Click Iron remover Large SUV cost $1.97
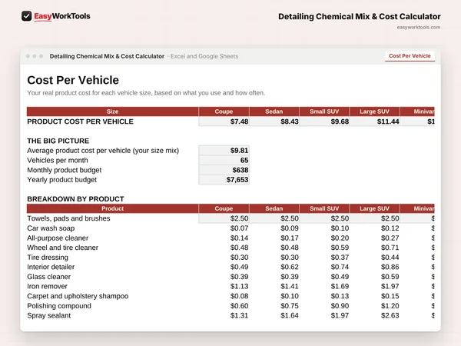Image resolution: width=461 pixels, height=346 pixels. [x=390, y=286]
